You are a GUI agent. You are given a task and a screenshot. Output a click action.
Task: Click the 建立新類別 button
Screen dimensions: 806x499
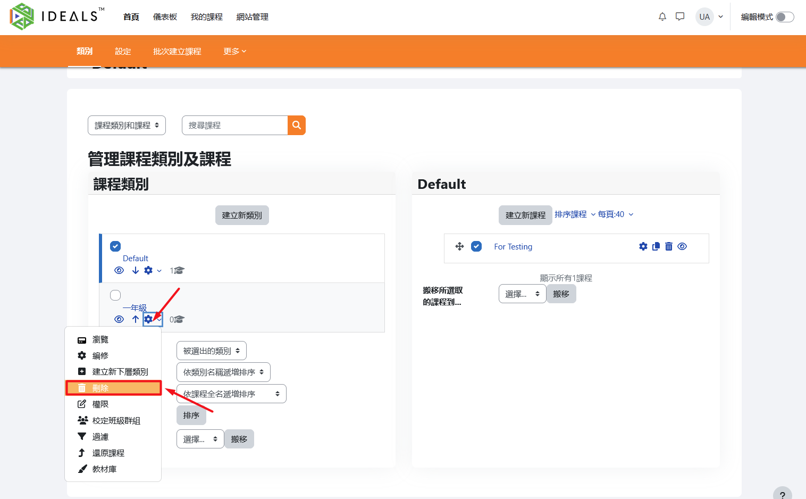tap(242, 215)
